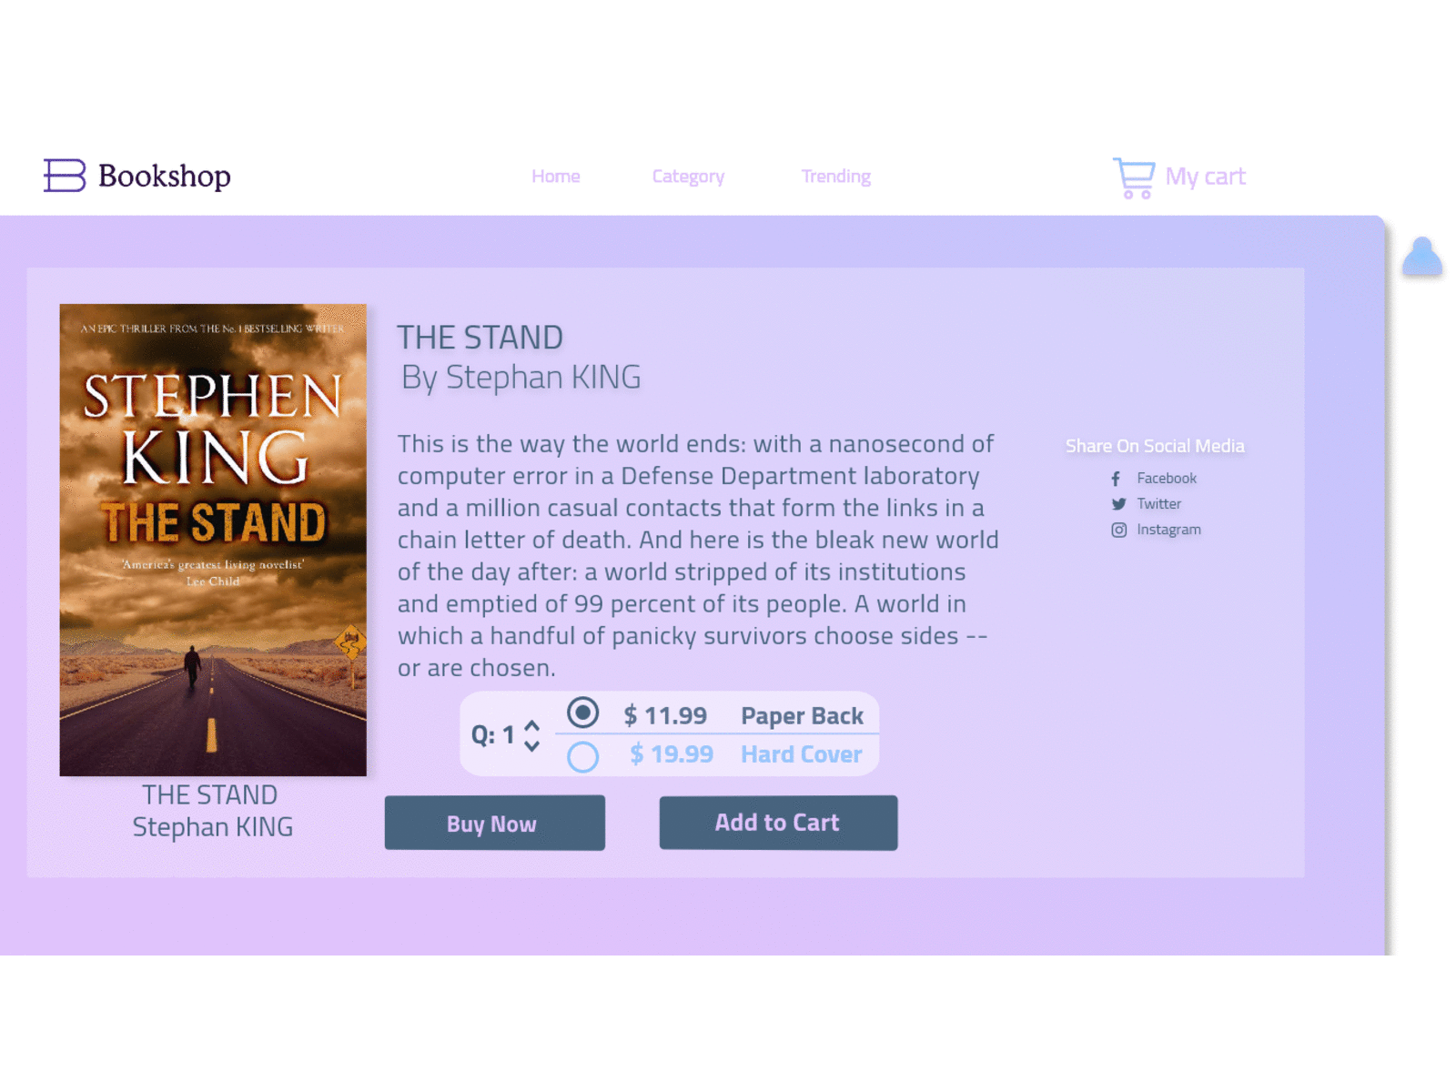
Task: Open the Category menu item
Action: [x=688, y=177]
